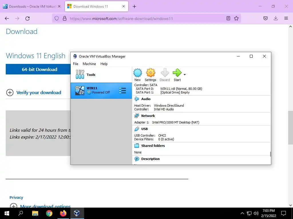Go back in Firefox

[7, 19]
